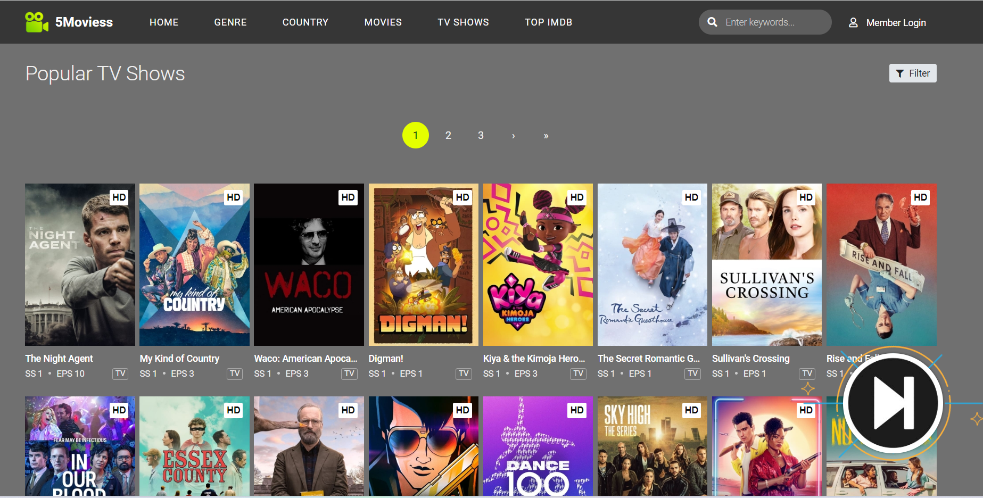
Task: Click the TV tag under The Night Agent
Action: tap(120, 373)
